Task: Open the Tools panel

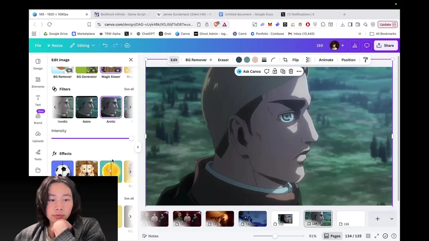Action: tap(38, 154)
